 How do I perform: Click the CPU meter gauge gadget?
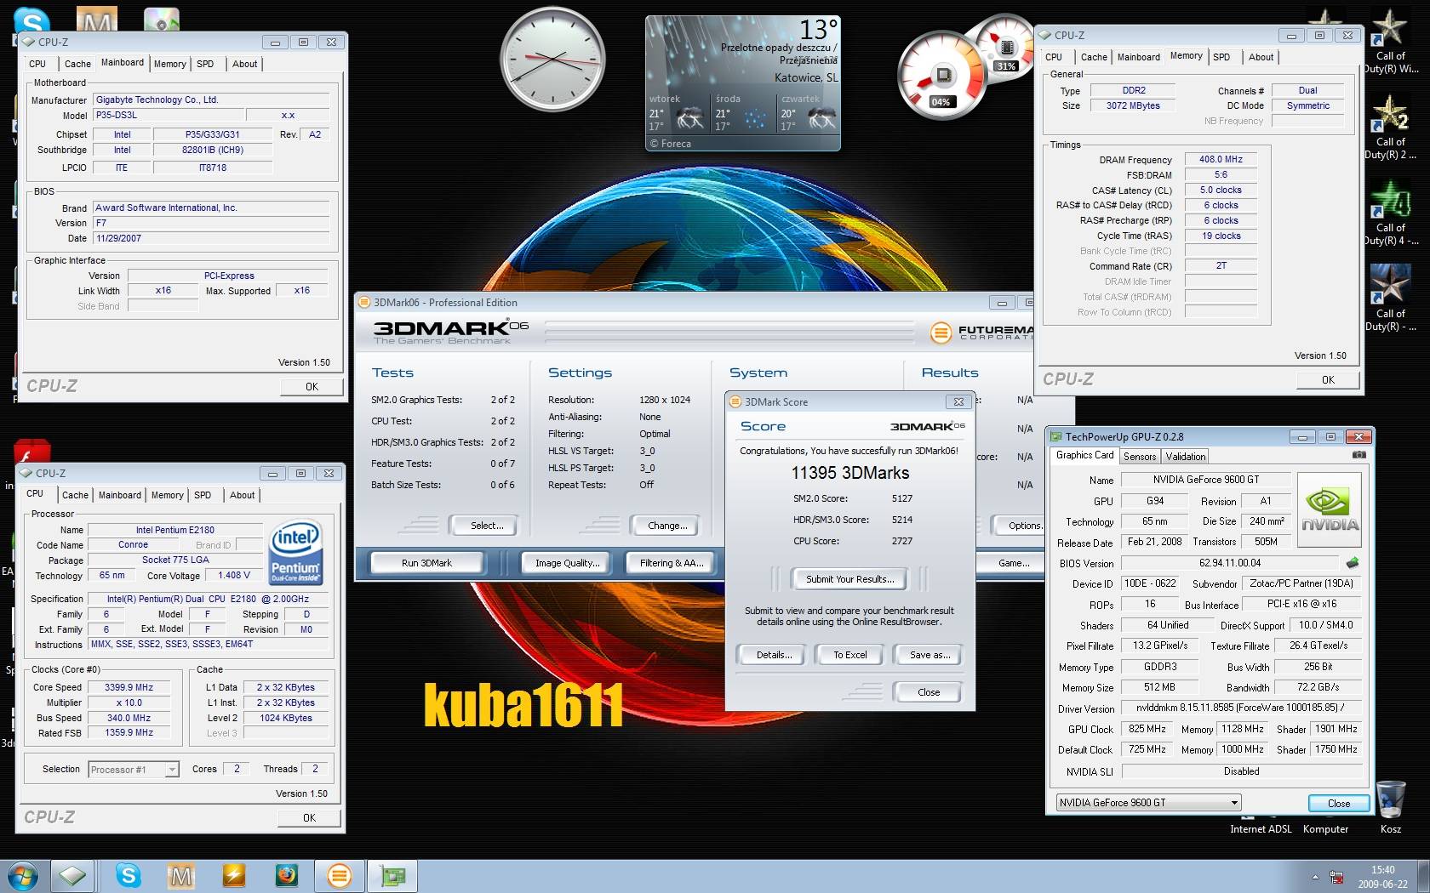click(x=942, y=75)
